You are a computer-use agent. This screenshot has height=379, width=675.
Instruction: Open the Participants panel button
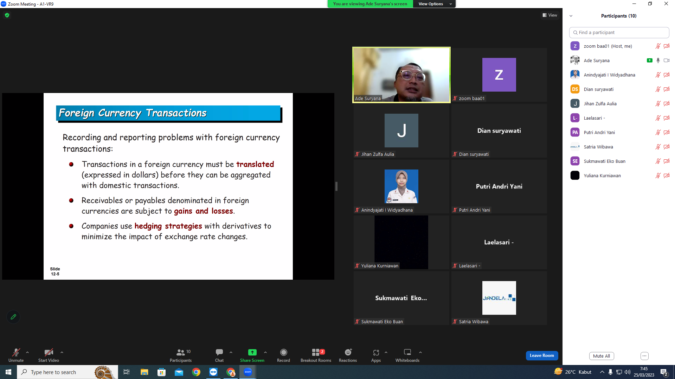181,355
